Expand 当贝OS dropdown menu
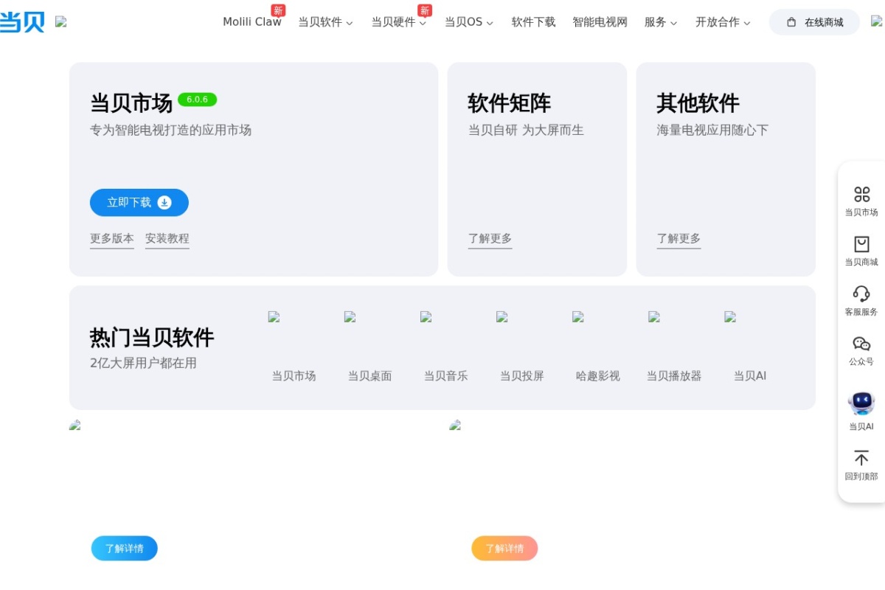The height and width of the screenshot is (590, 885). (469, 22)
